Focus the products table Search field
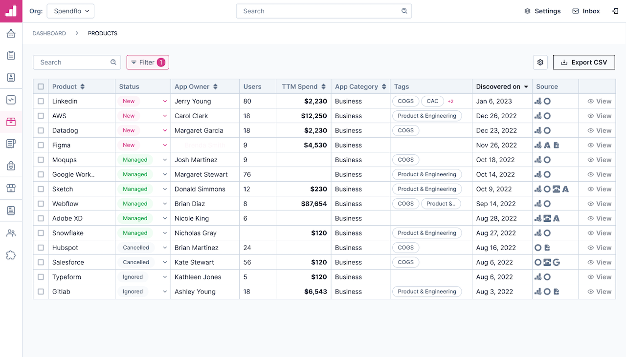 (77, 63)
